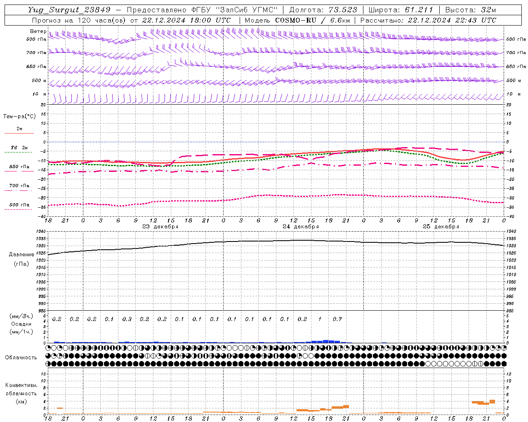528x422 pixels.
Task: Click the tallest blue precipitation bar
Action: [x=326, y=341]
